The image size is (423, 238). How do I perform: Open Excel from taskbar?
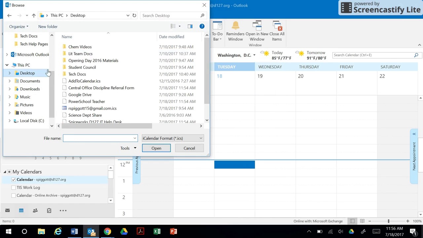pos(157,231)
